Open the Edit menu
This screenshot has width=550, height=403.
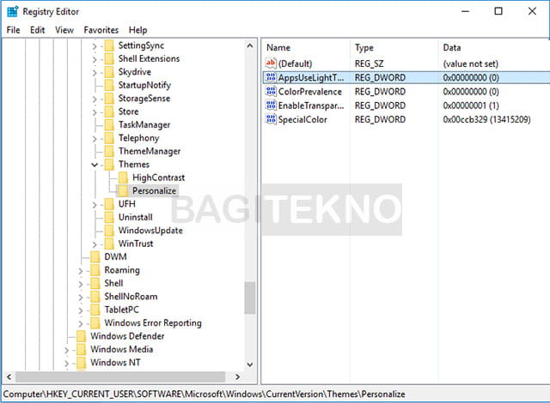[37, 30]
